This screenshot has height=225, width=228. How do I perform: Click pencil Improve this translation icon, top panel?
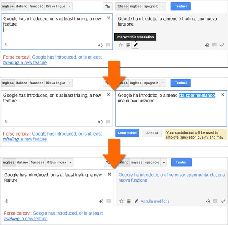tap(135, 45)
